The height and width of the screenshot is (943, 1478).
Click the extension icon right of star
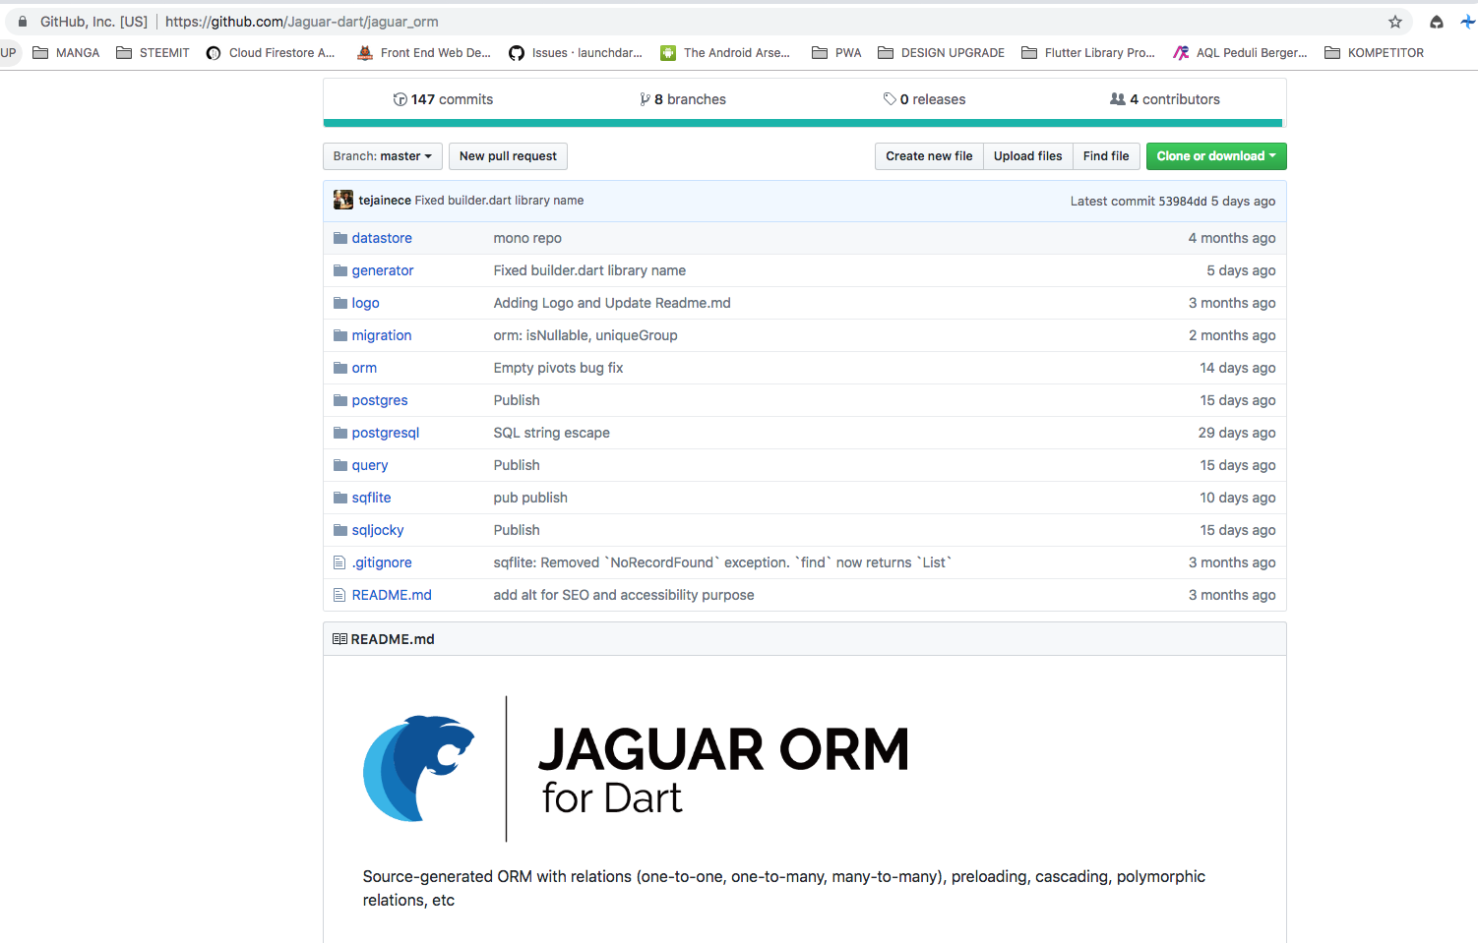(1437, 22)
